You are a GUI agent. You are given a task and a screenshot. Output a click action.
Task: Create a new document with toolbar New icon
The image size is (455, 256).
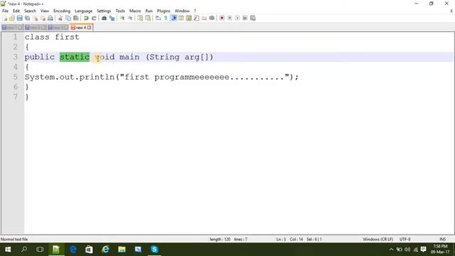tap(5, 18)
